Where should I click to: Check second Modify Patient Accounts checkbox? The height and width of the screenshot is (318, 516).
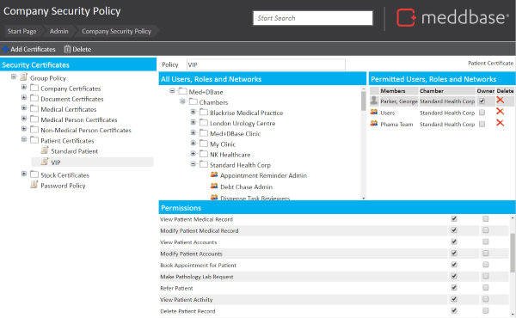click(x=485, y=254)
